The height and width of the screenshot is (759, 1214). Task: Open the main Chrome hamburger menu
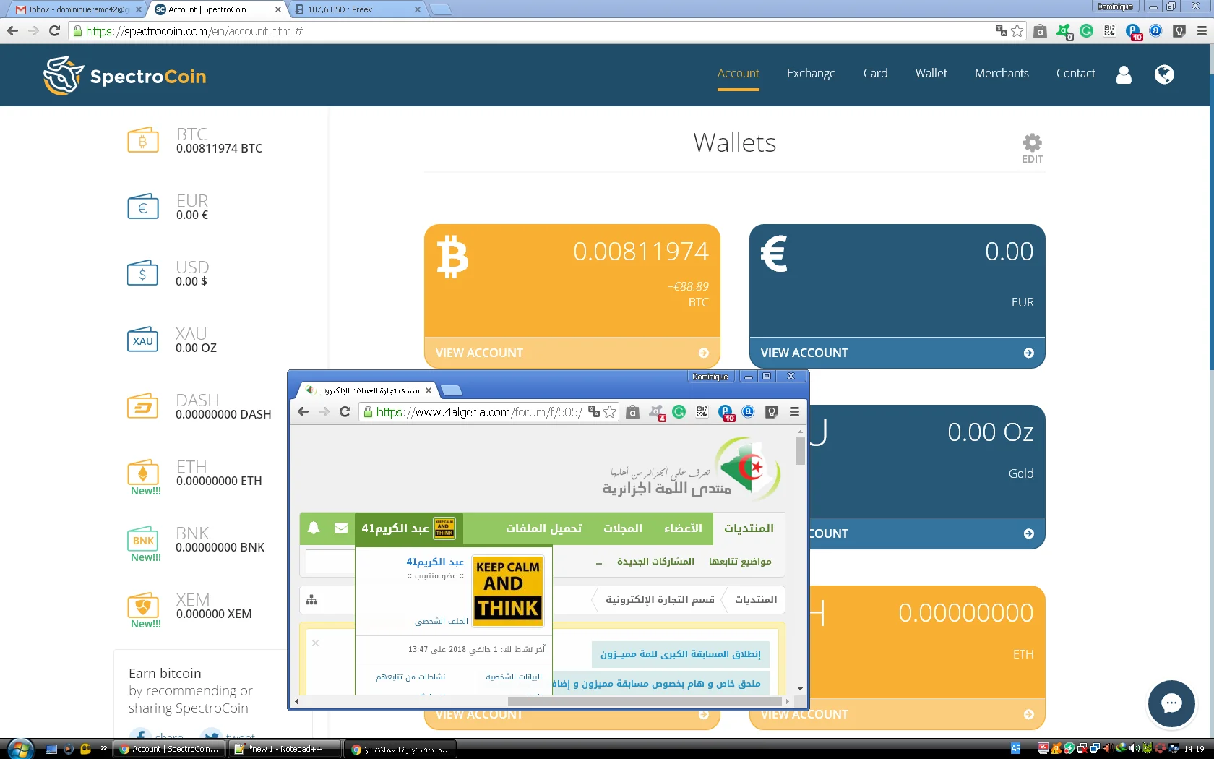pos(1202,31)
